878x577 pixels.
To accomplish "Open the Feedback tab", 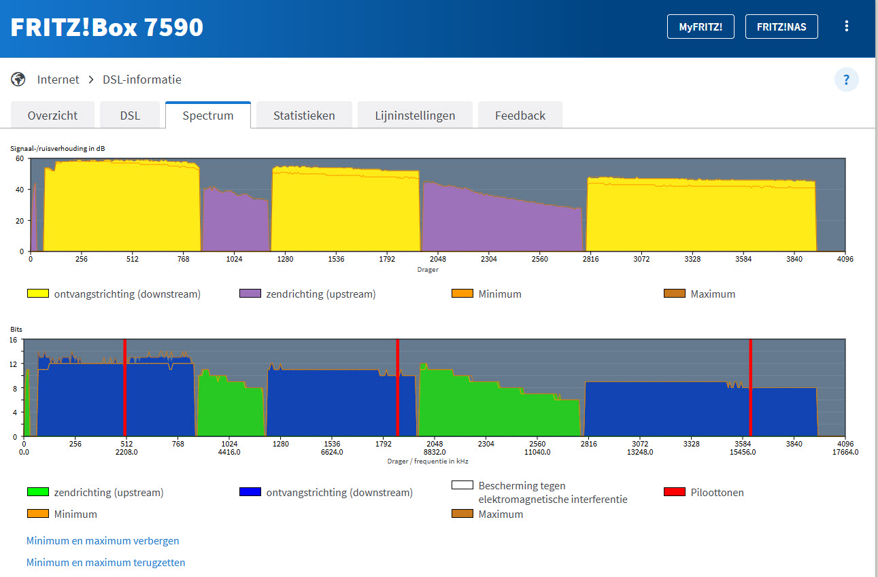I will (520, 116).
